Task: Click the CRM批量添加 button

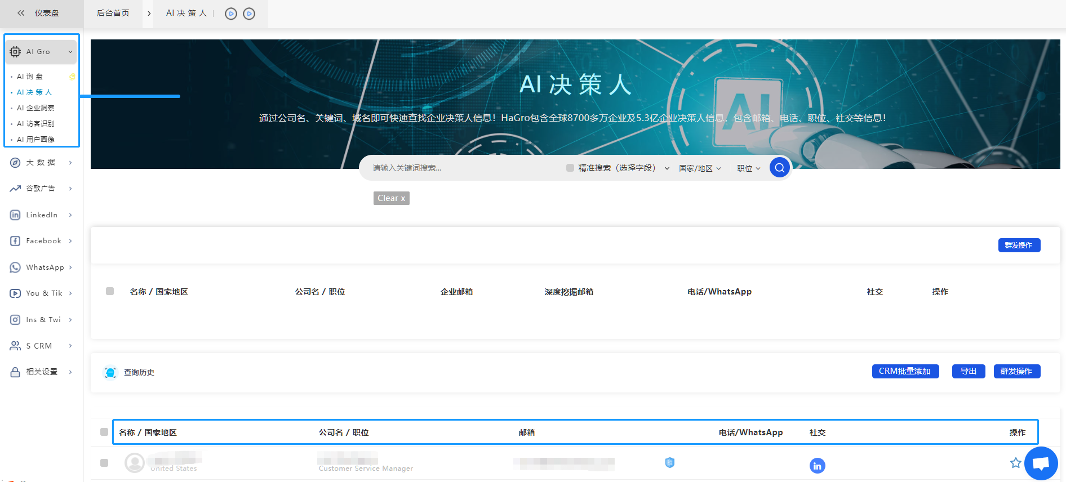Action: click(x=905, y=372)
